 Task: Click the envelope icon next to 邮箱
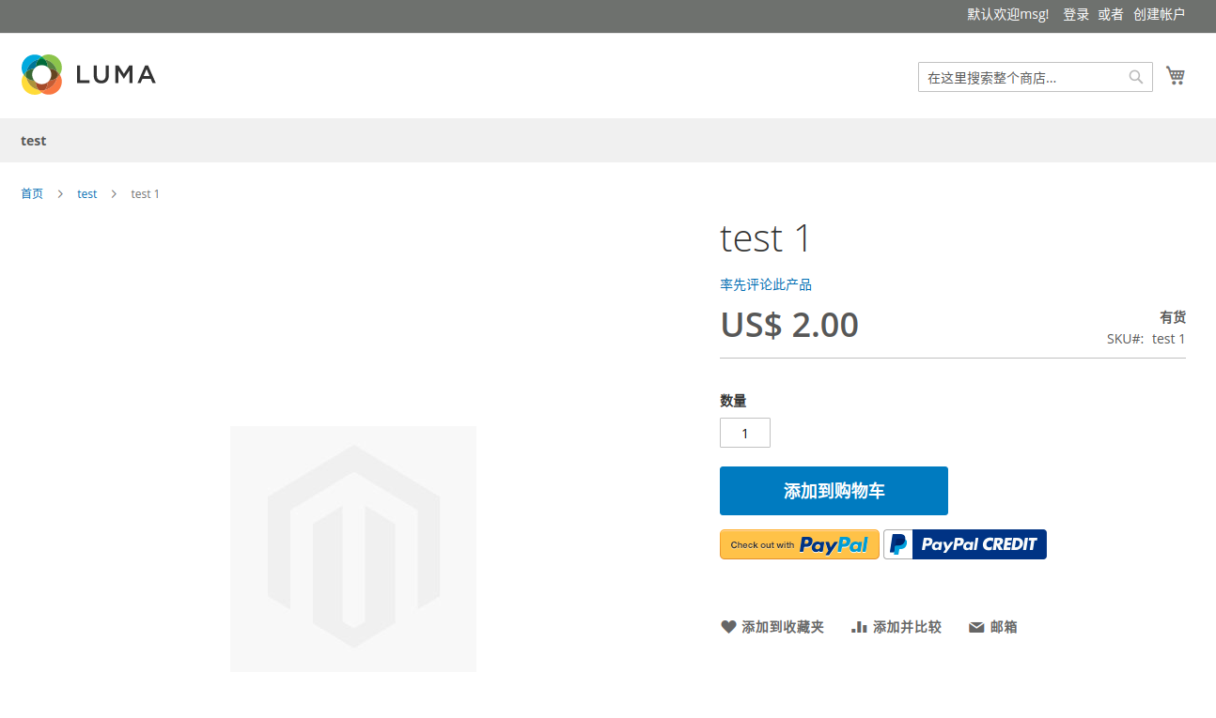click(x=976, y=626)
